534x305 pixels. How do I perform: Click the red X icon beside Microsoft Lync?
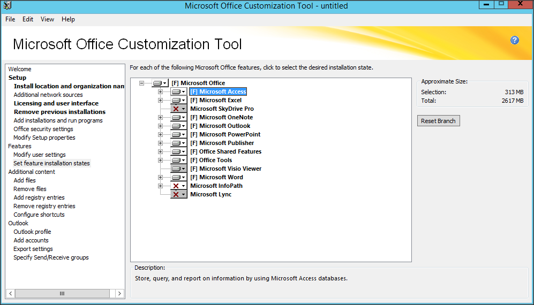point(178,194)
